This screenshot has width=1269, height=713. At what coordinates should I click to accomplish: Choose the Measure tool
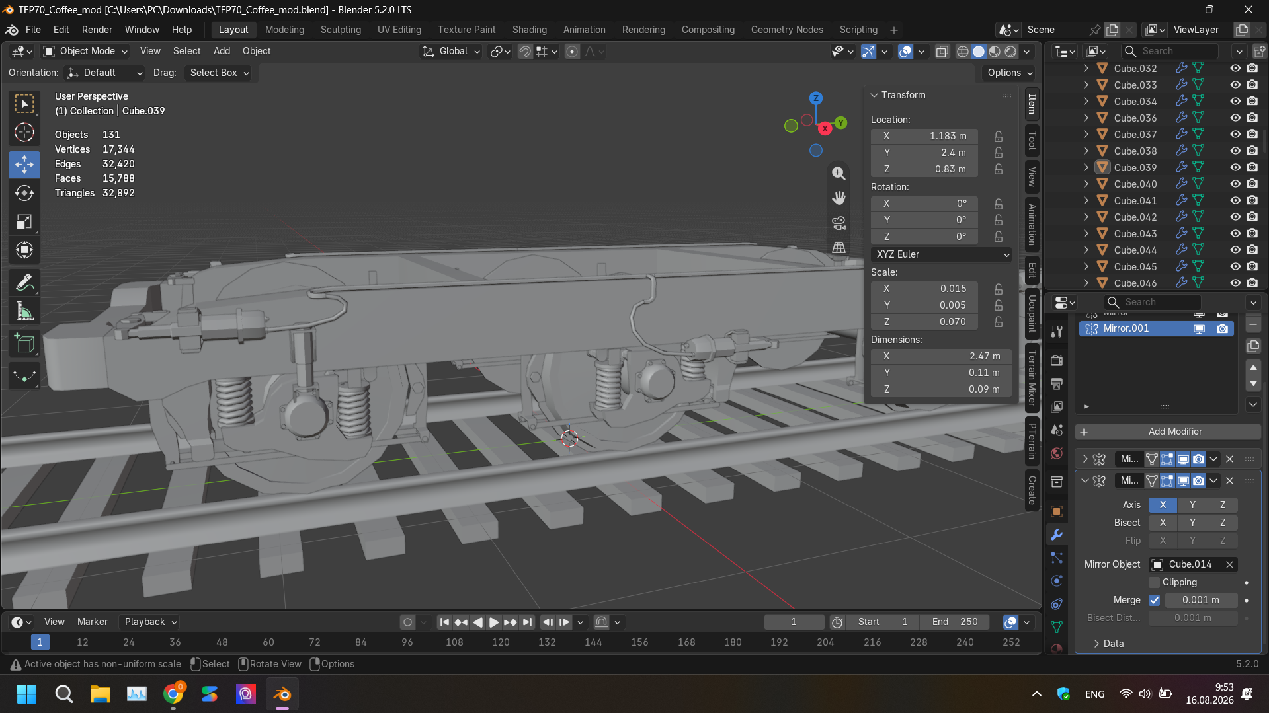tap(24, 311)
